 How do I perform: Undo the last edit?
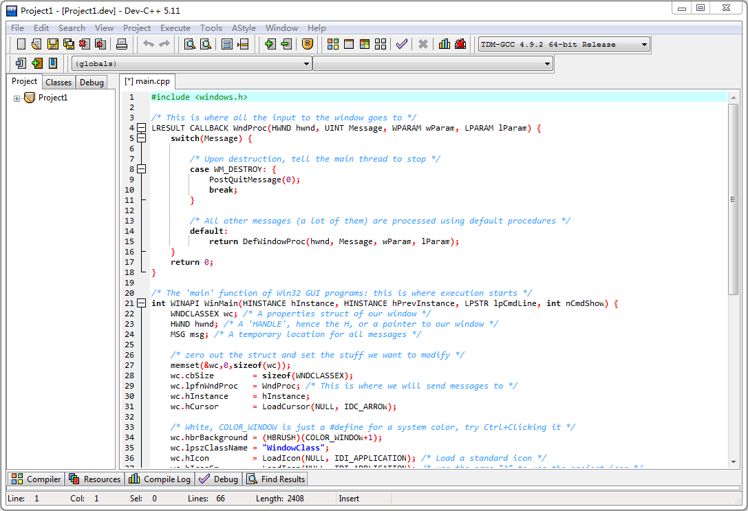[149, 43]
